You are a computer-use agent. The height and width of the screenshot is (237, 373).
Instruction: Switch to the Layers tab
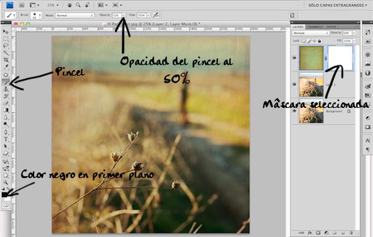click(298, 27)
